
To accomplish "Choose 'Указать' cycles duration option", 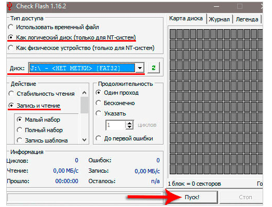I will (x=111, y=113).
